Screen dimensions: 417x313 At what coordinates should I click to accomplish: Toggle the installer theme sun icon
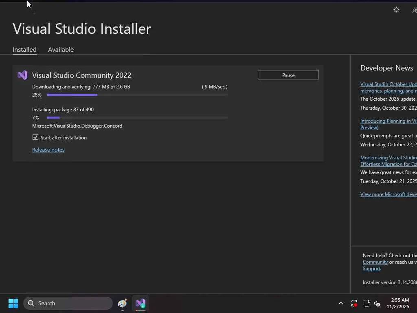396,10
